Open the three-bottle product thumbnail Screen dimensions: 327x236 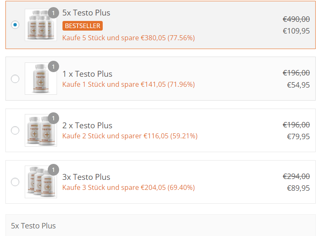pos(41,182)
